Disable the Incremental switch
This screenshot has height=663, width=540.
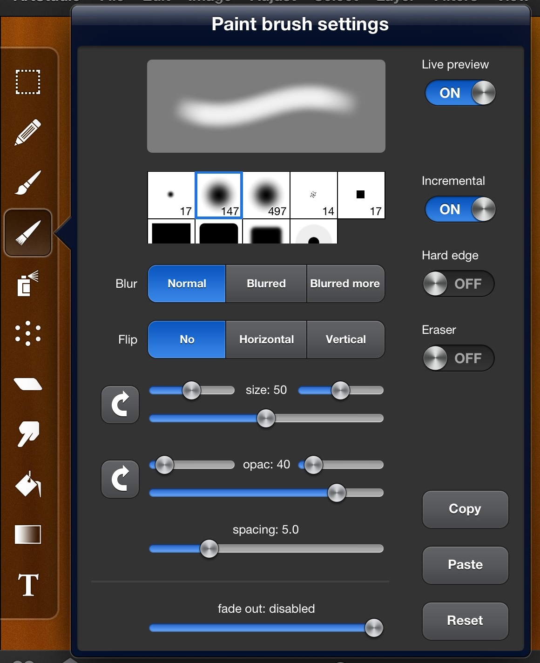pos(460,210)
